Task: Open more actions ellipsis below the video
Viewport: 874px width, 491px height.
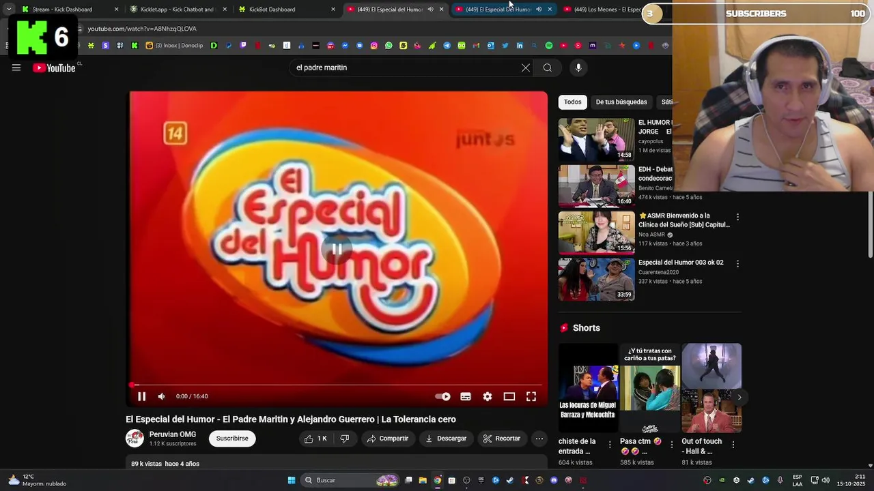Action: point(539,438)
